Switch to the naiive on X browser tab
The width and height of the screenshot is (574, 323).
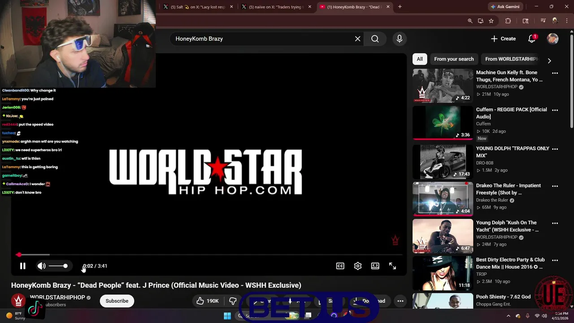pos(276,7)
